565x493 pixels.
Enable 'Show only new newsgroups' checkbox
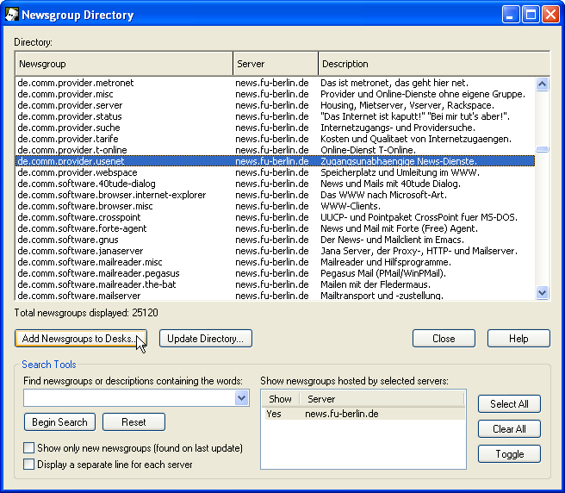point(29,448)
